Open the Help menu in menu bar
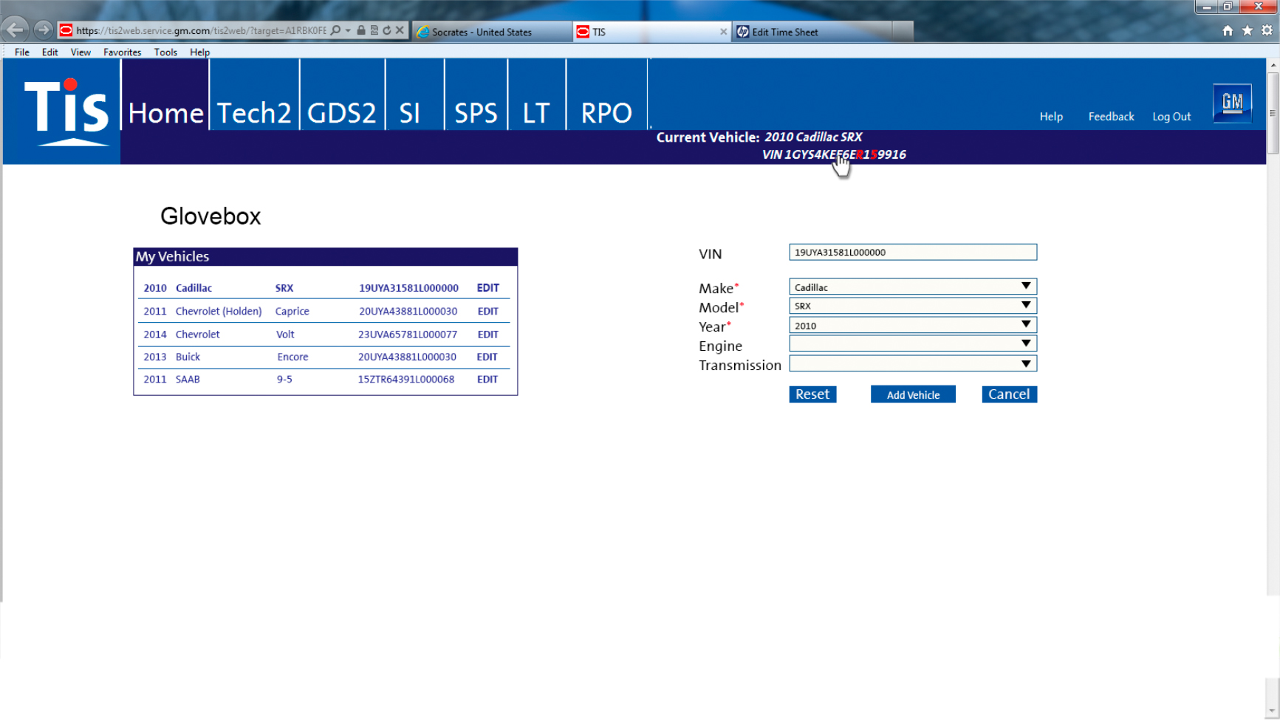Viewport: 1280px width, 720px height. coord(199,52)
